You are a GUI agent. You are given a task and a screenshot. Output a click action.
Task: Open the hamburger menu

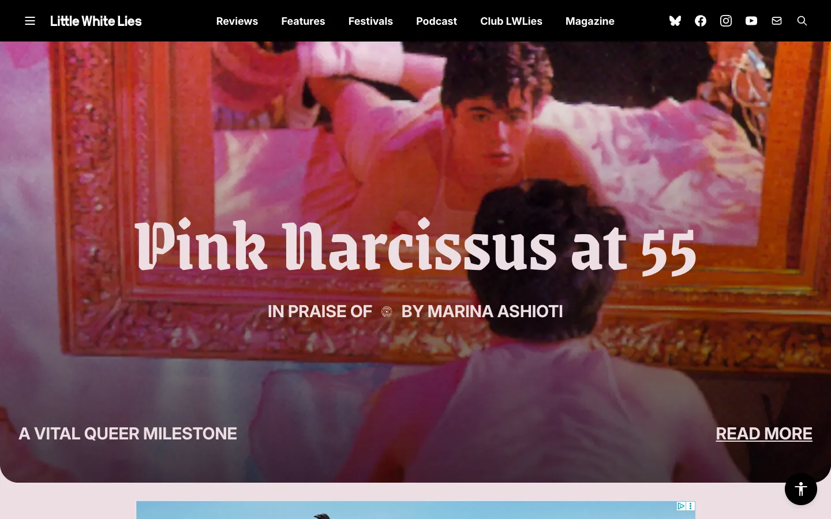[30, 21]
